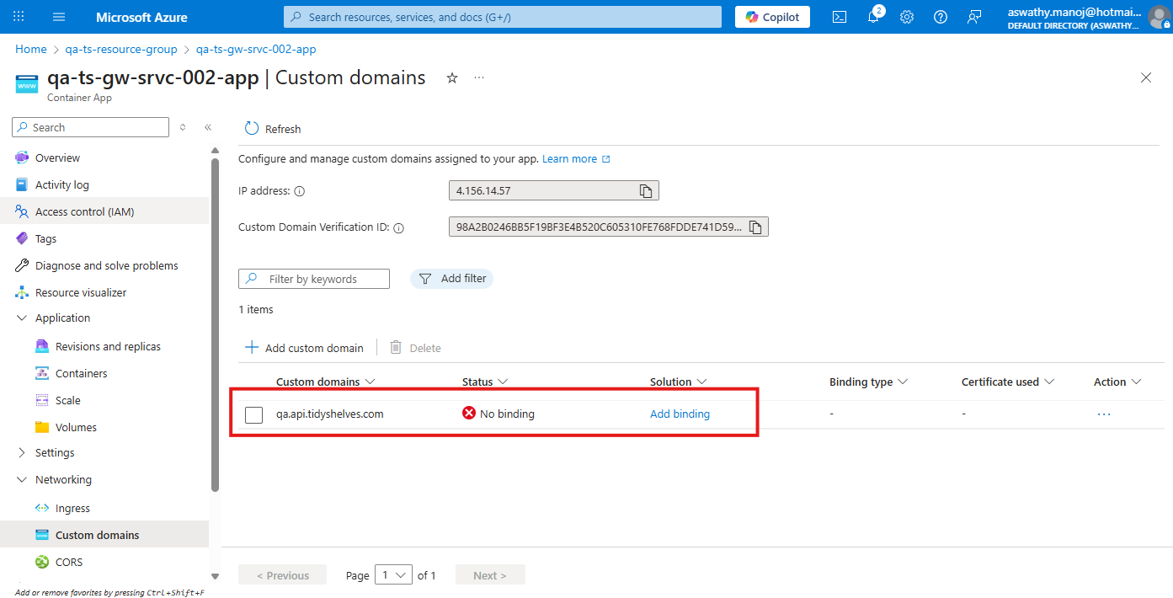Collapse the sidebar with double chevron

(208, 127)
